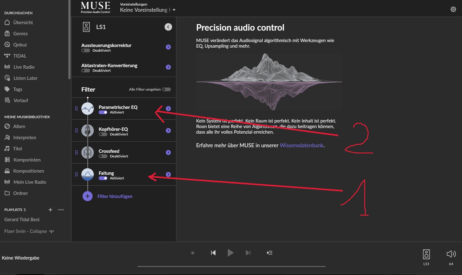This screenshot has height=275, width=462.
Task: Toggle Alle Filter umgehen switch
Action: (166, 89)
